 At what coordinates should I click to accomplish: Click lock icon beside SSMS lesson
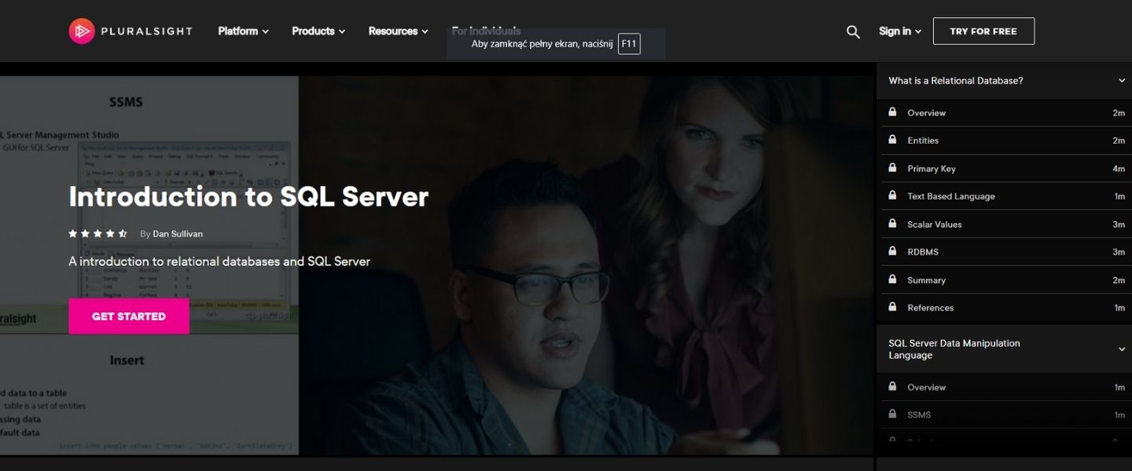tap(892, 414)
